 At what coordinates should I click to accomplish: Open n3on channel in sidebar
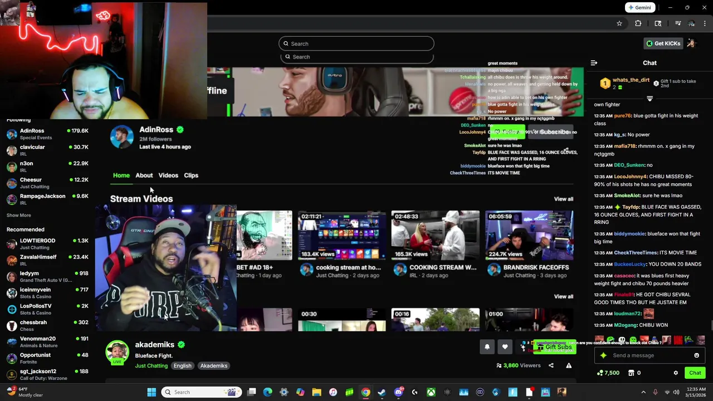tap(47, 167)
